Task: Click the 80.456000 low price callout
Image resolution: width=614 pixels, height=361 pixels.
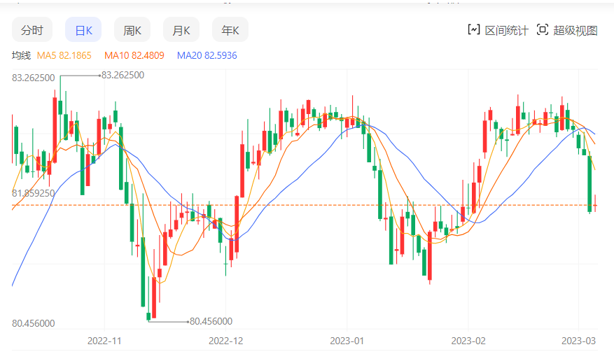Action: [211, 321]
